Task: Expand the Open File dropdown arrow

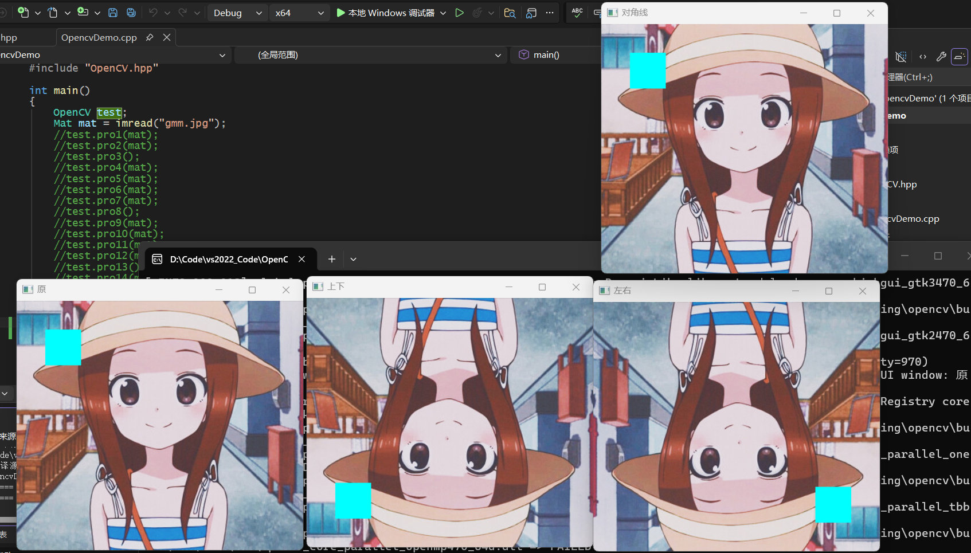Action: pos(68,13)
